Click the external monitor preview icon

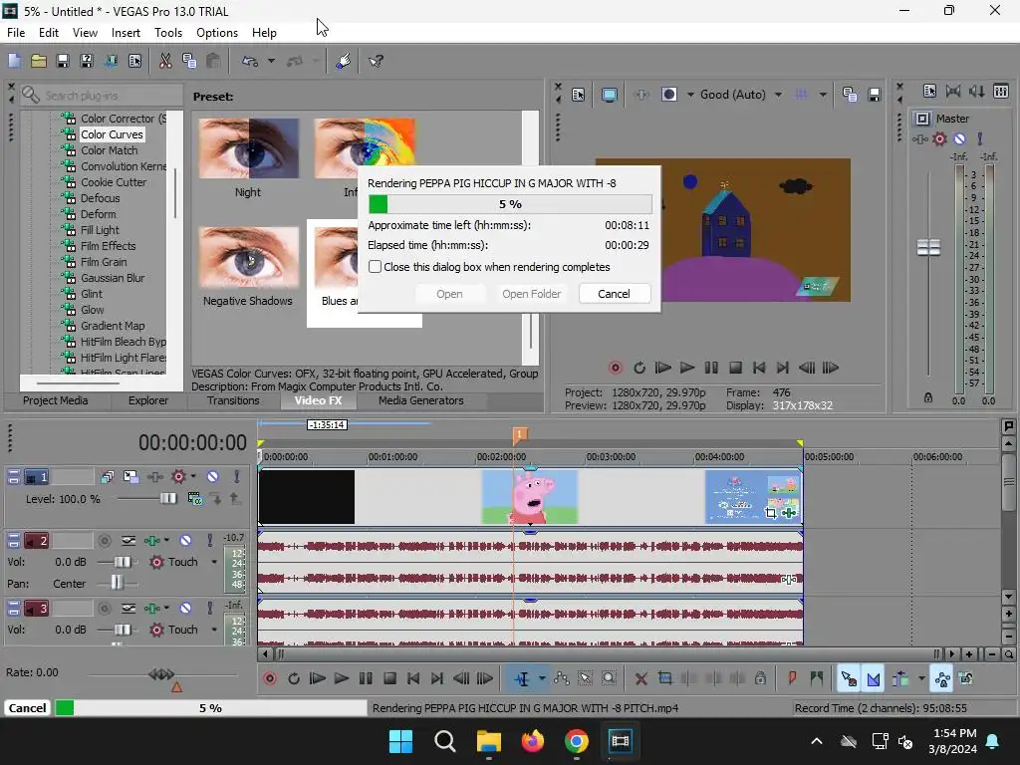coord(610,95)
